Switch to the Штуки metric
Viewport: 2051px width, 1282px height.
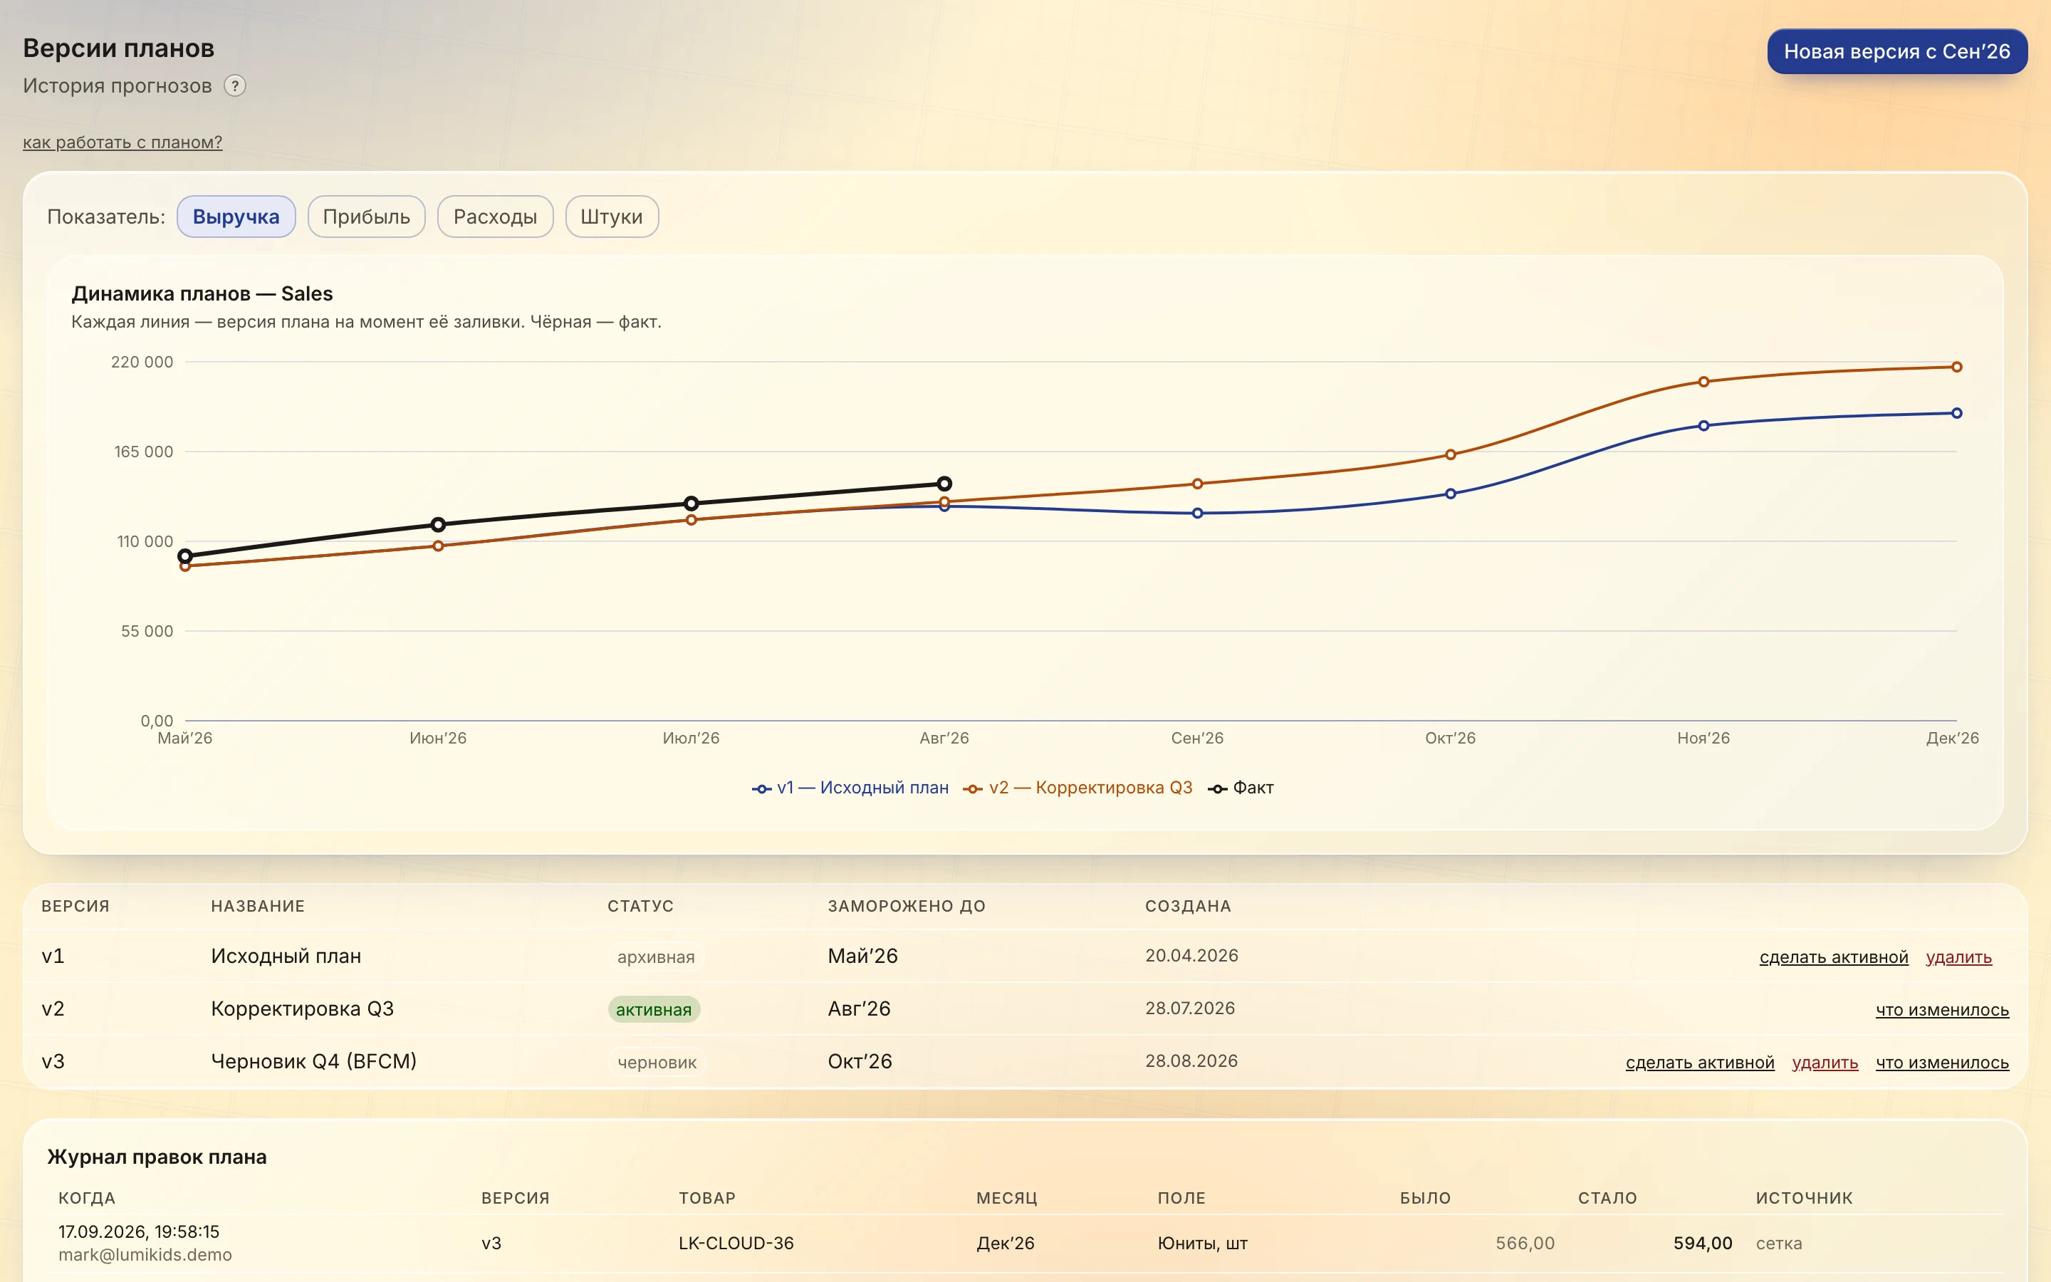pyautogui.click(x=611, y=217)
